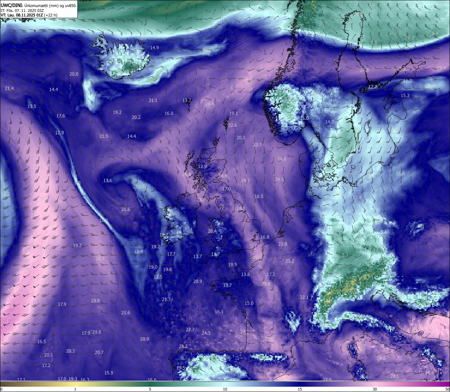Select the 21.7 map value

[166, 299]
